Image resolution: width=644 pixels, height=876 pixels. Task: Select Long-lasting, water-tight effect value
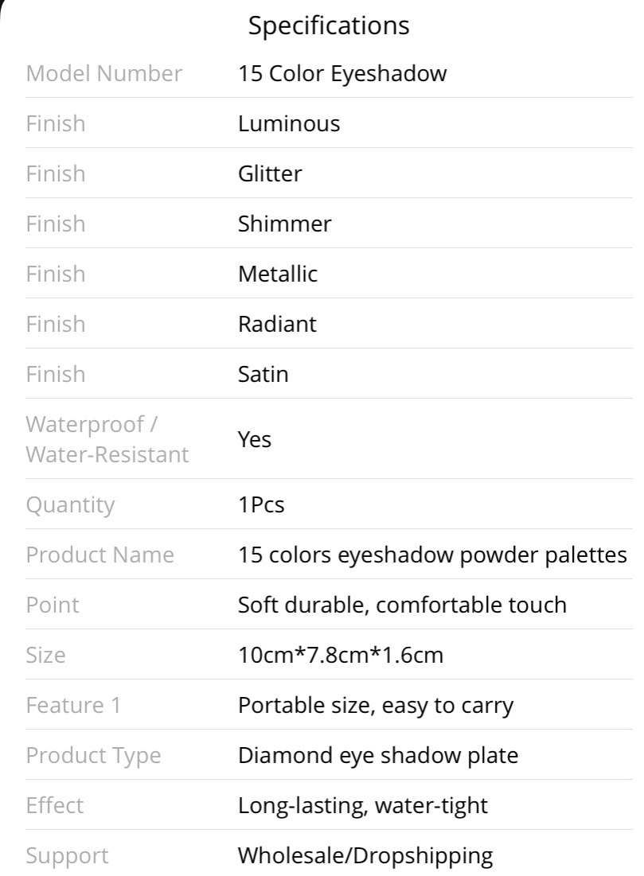[363, 806]
